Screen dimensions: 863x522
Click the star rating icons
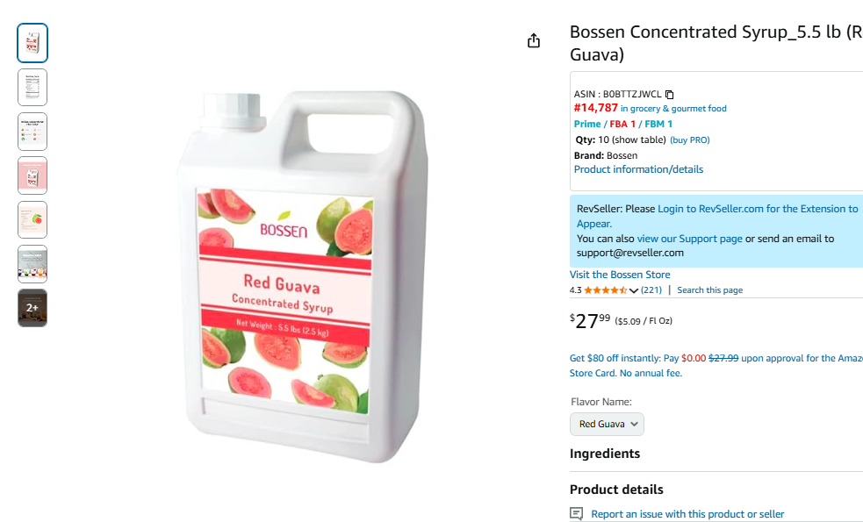tap(606, 290)
